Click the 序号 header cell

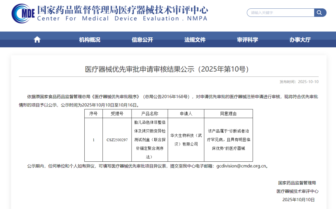tap(94, 113)
